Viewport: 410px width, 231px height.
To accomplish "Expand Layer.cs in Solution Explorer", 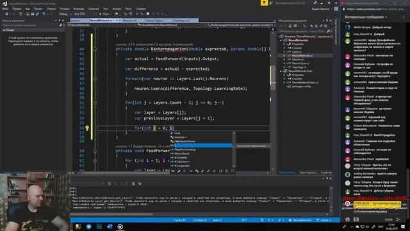I will (284, 51).
